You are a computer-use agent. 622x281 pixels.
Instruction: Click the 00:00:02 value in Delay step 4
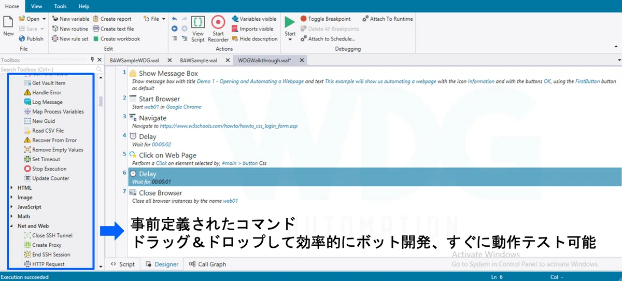point(161,145)
